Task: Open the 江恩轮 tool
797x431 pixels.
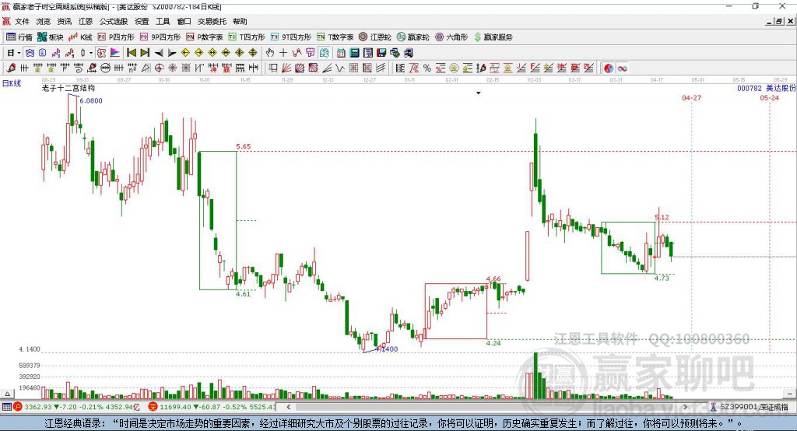Action: point(375,37)
